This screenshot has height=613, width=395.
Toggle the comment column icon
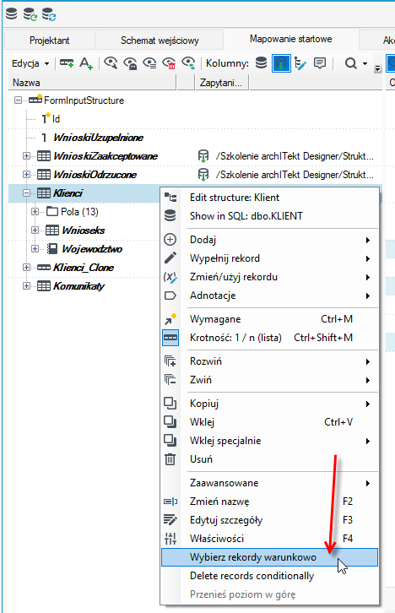320,63
